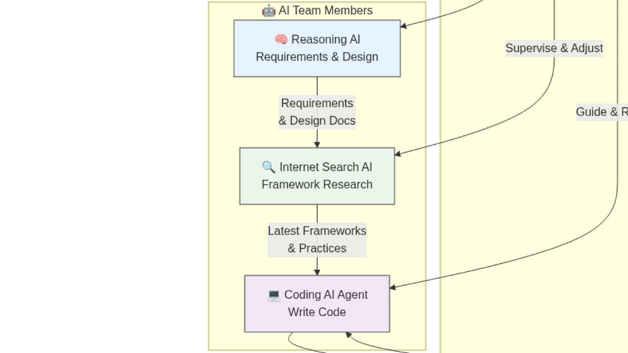Click the robot emoji in AI Team Members title
This screenshot has height=353, width=628.
point(269,11)
